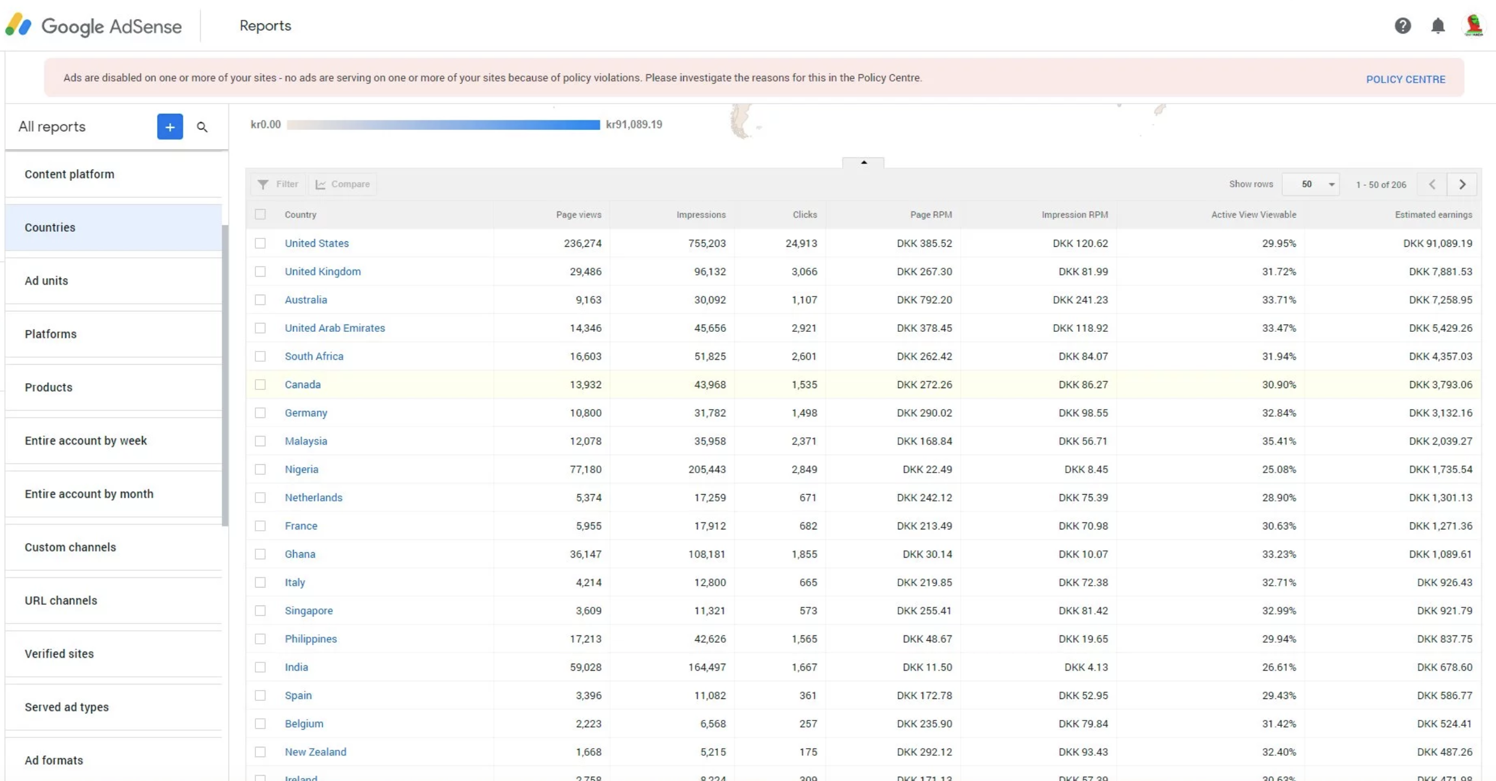Screen dimensions: 1496x781
Task: Click the Reports page title
Action: [x=265, y=26]
